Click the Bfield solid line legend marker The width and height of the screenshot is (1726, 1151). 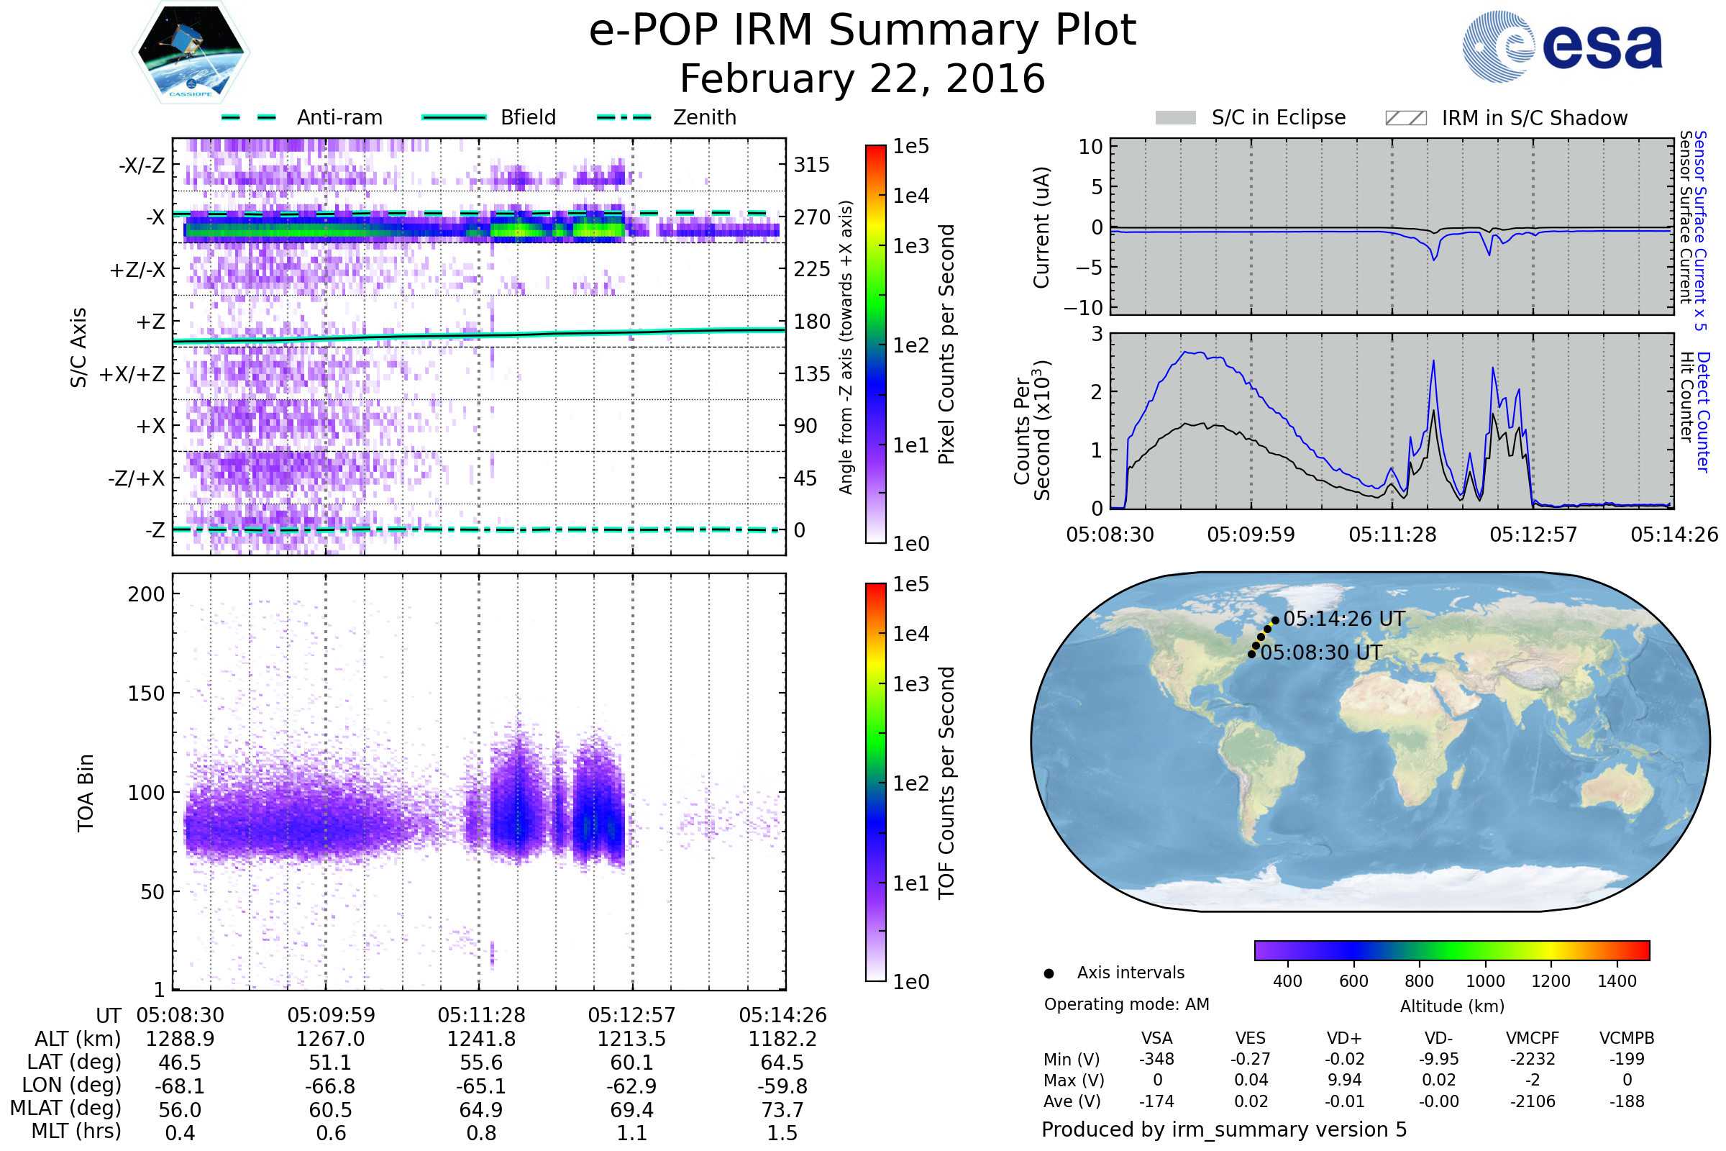coord(454,117)
